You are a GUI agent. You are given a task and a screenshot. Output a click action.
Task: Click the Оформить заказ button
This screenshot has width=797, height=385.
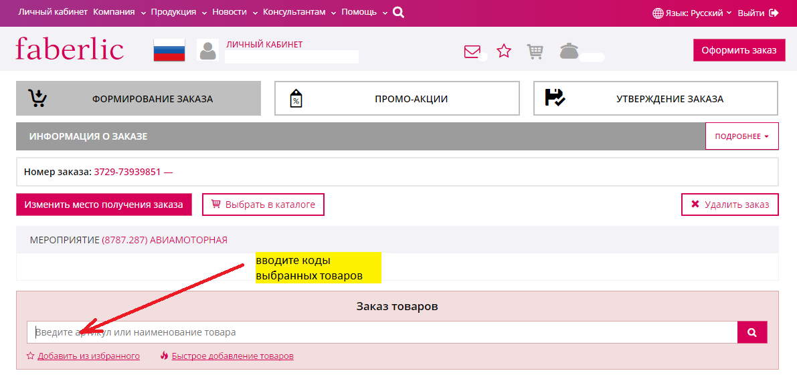[x=739, y=50]
